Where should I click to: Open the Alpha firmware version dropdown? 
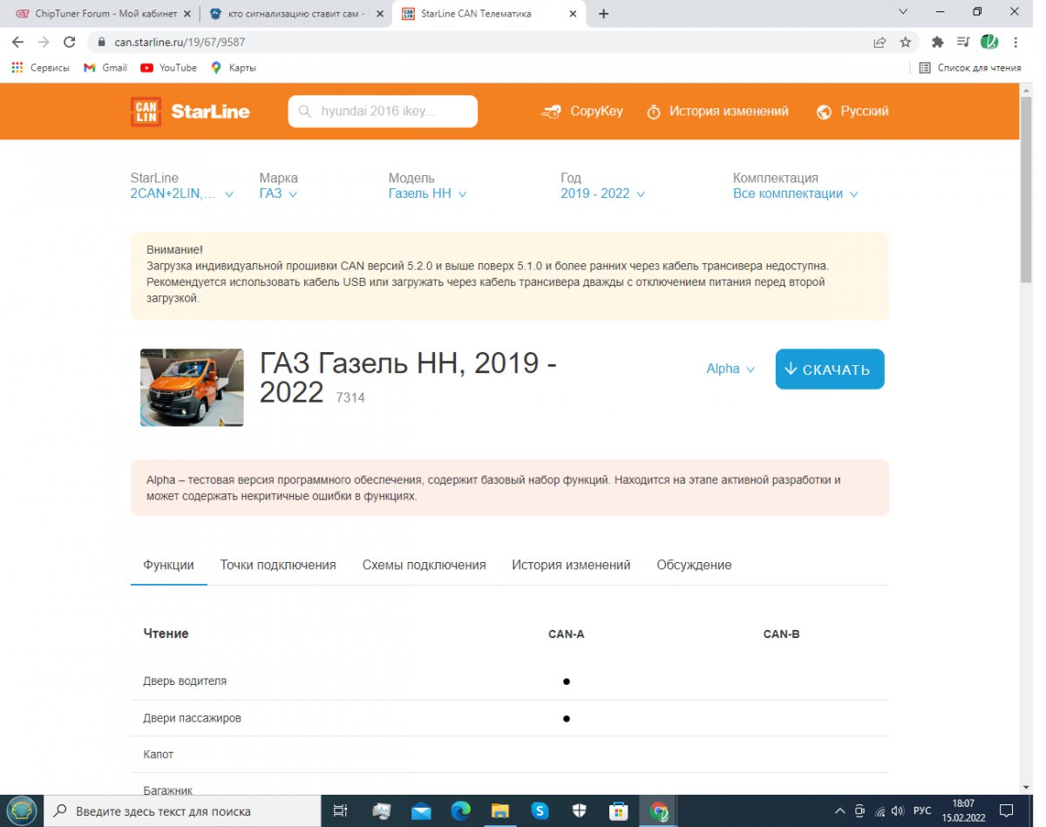point(730,369)
